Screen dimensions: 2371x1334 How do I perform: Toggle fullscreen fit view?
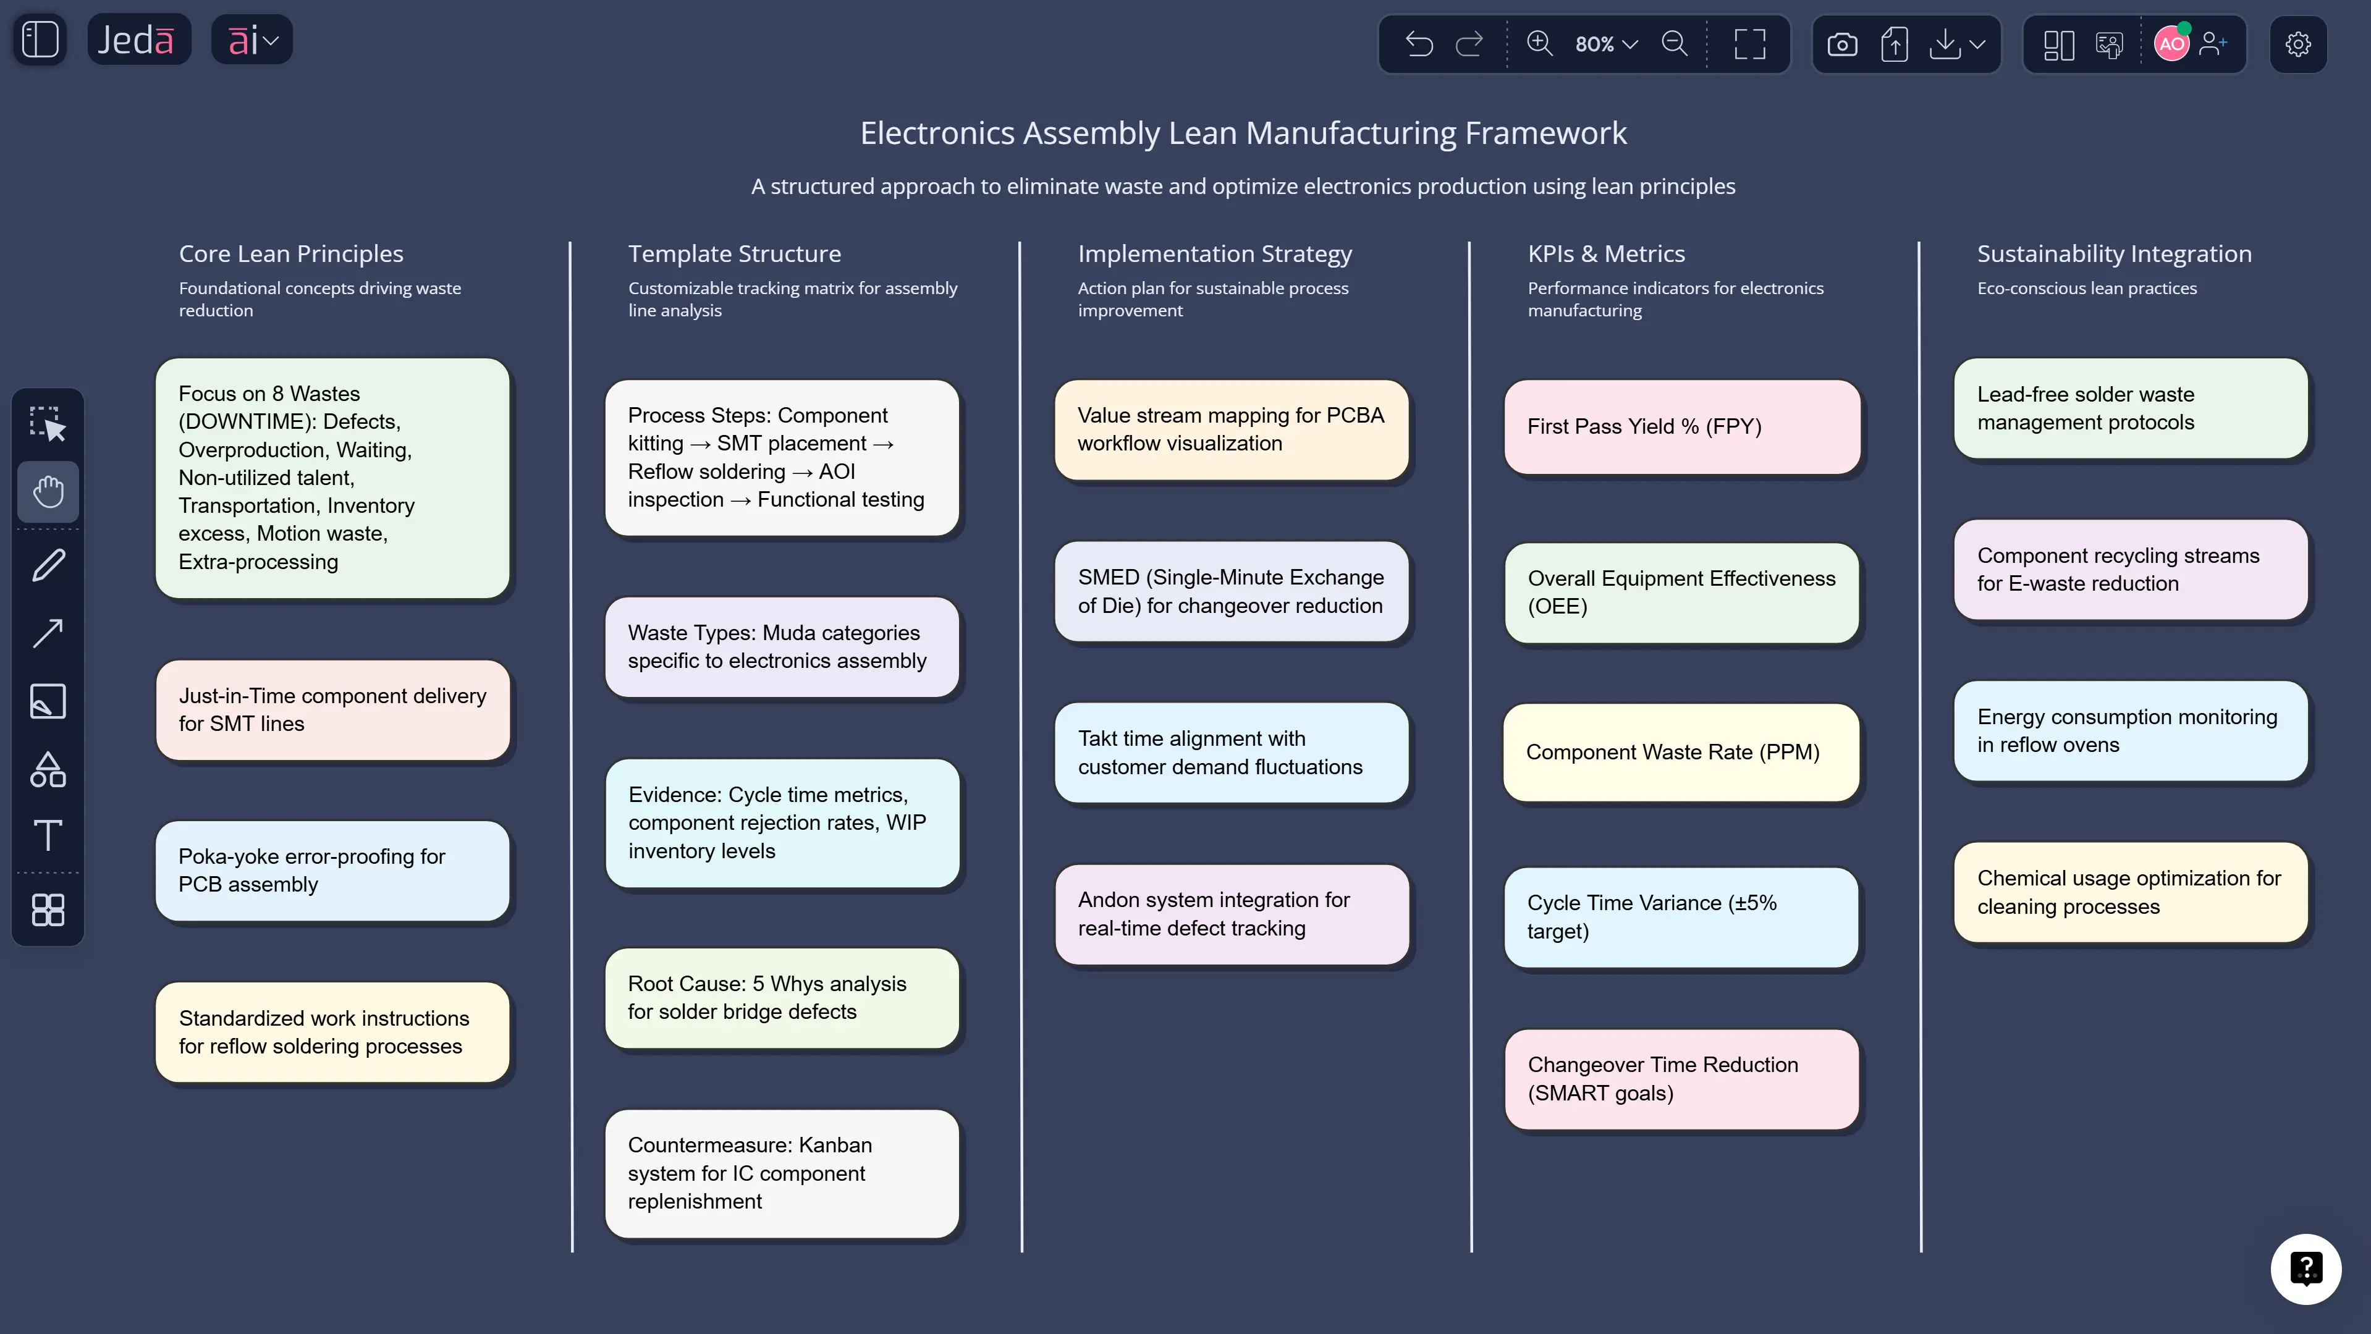pos(1748,43)
